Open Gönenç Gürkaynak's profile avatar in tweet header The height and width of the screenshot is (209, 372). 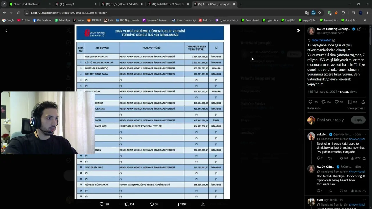click(311, 31)
